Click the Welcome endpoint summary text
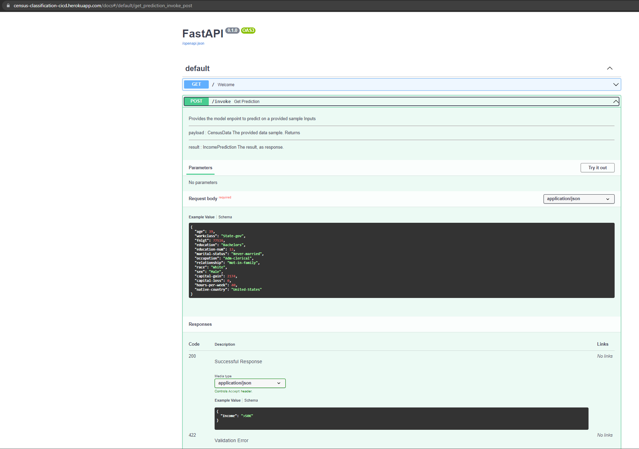Viewport: 639px width, 449px height. pos(226,85)
